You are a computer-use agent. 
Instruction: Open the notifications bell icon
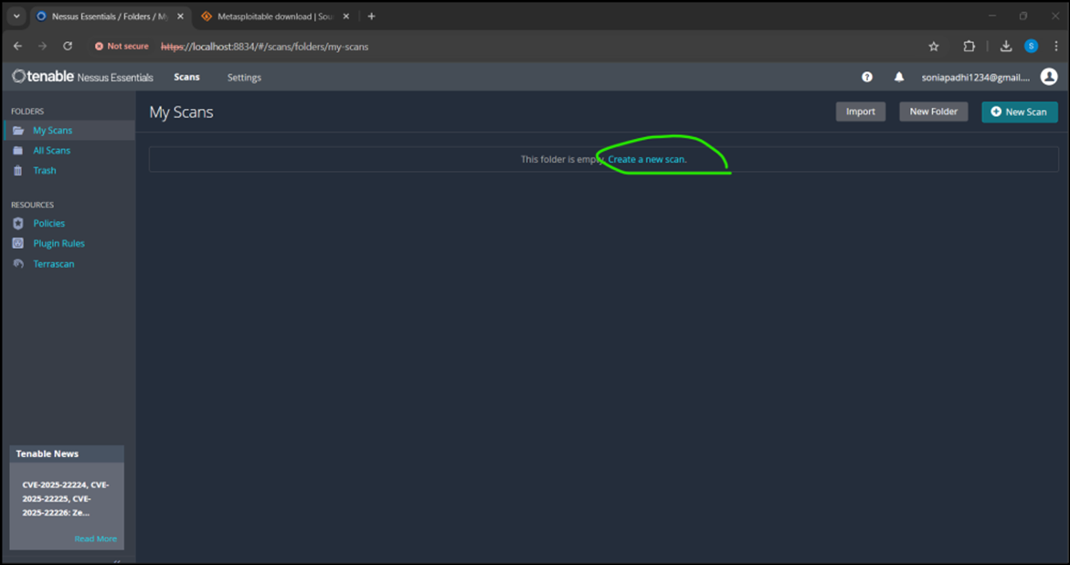[x=899, y=77]
